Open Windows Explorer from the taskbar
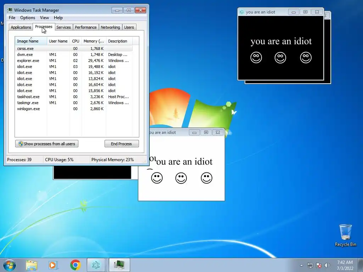363x272 pixels. click(32, 265)
